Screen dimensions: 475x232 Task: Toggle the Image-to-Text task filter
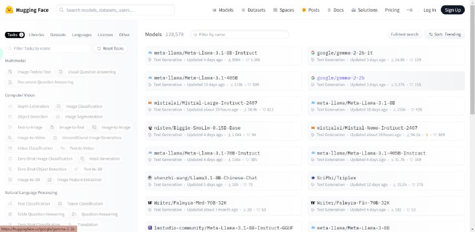coord(67,127)
